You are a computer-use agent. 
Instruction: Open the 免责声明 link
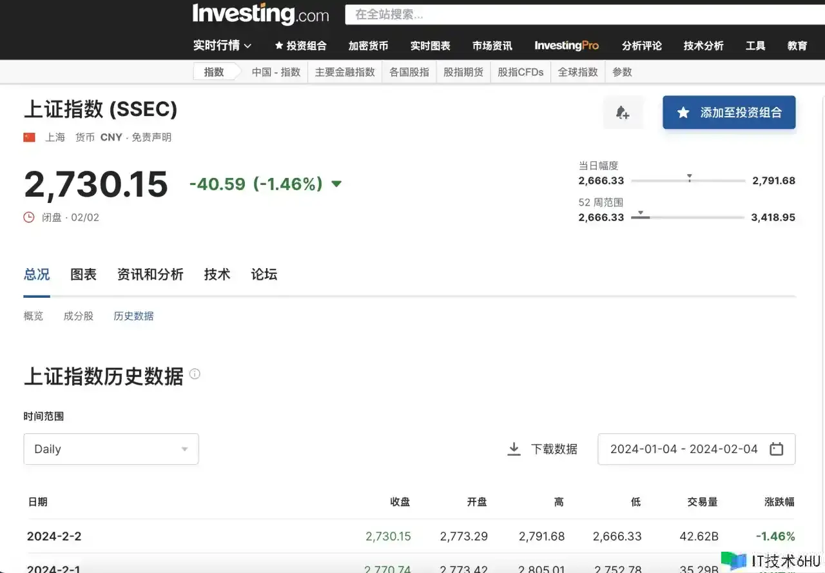pos(151,137)
